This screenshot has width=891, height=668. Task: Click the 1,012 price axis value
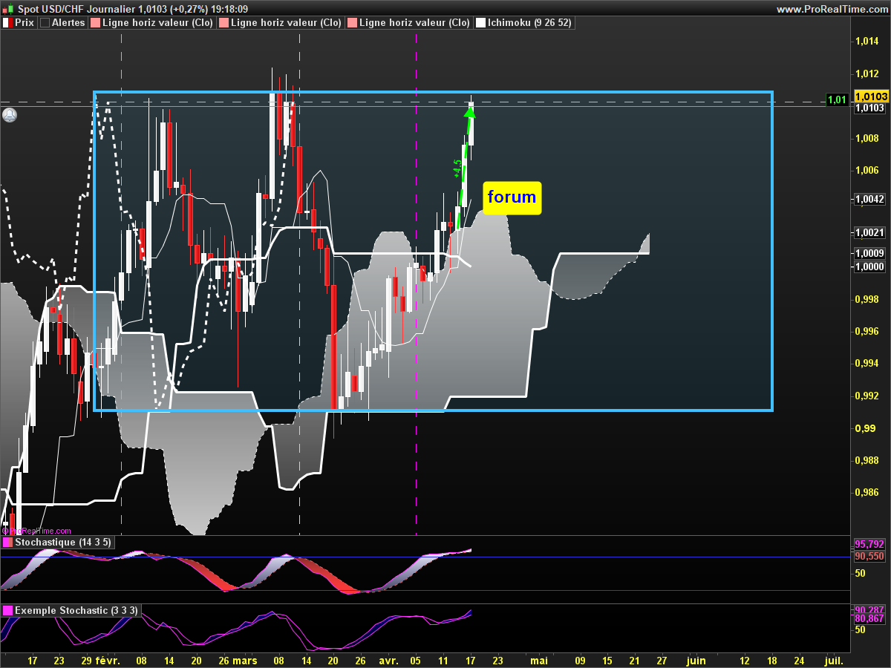coord(867,73)
